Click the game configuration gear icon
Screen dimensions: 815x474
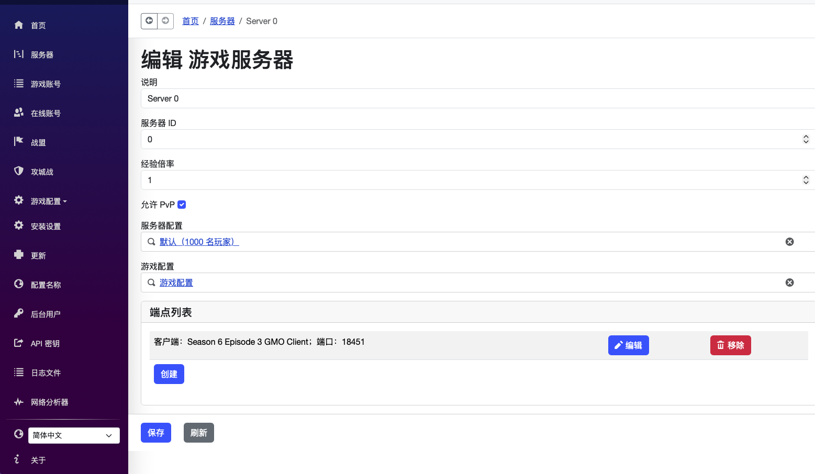point(19,200)
